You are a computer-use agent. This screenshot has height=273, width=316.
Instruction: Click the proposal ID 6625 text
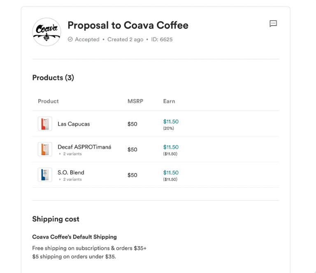[x=162, y=40]
